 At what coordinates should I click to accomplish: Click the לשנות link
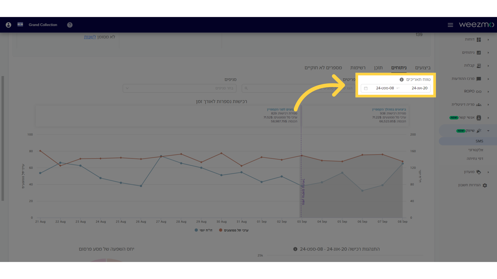tap(90, 37)
